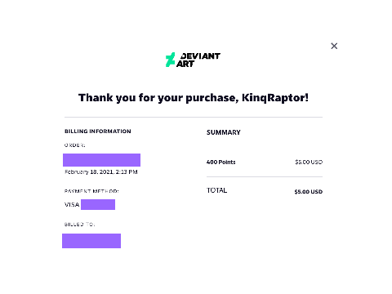Select the Billing Information heading
Image resolution: width=392 pixels, height=294 pixels.
(98, 131)
